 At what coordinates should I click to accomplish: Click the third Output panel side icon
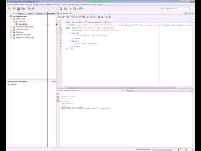58,101
